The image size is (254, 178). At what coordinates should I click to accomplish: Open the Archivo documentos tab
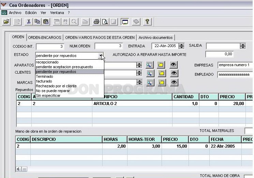pyautogui.click(x=156, y=38)
